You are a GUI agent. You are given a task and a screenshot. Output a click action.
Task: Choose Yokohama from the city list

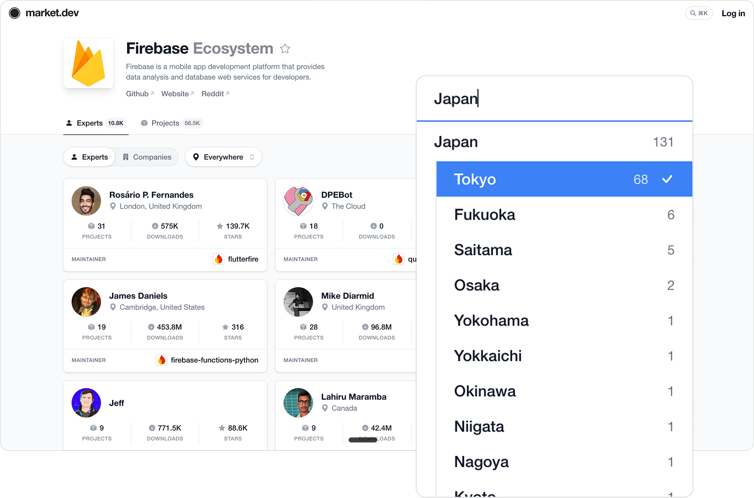pos(564,321)
